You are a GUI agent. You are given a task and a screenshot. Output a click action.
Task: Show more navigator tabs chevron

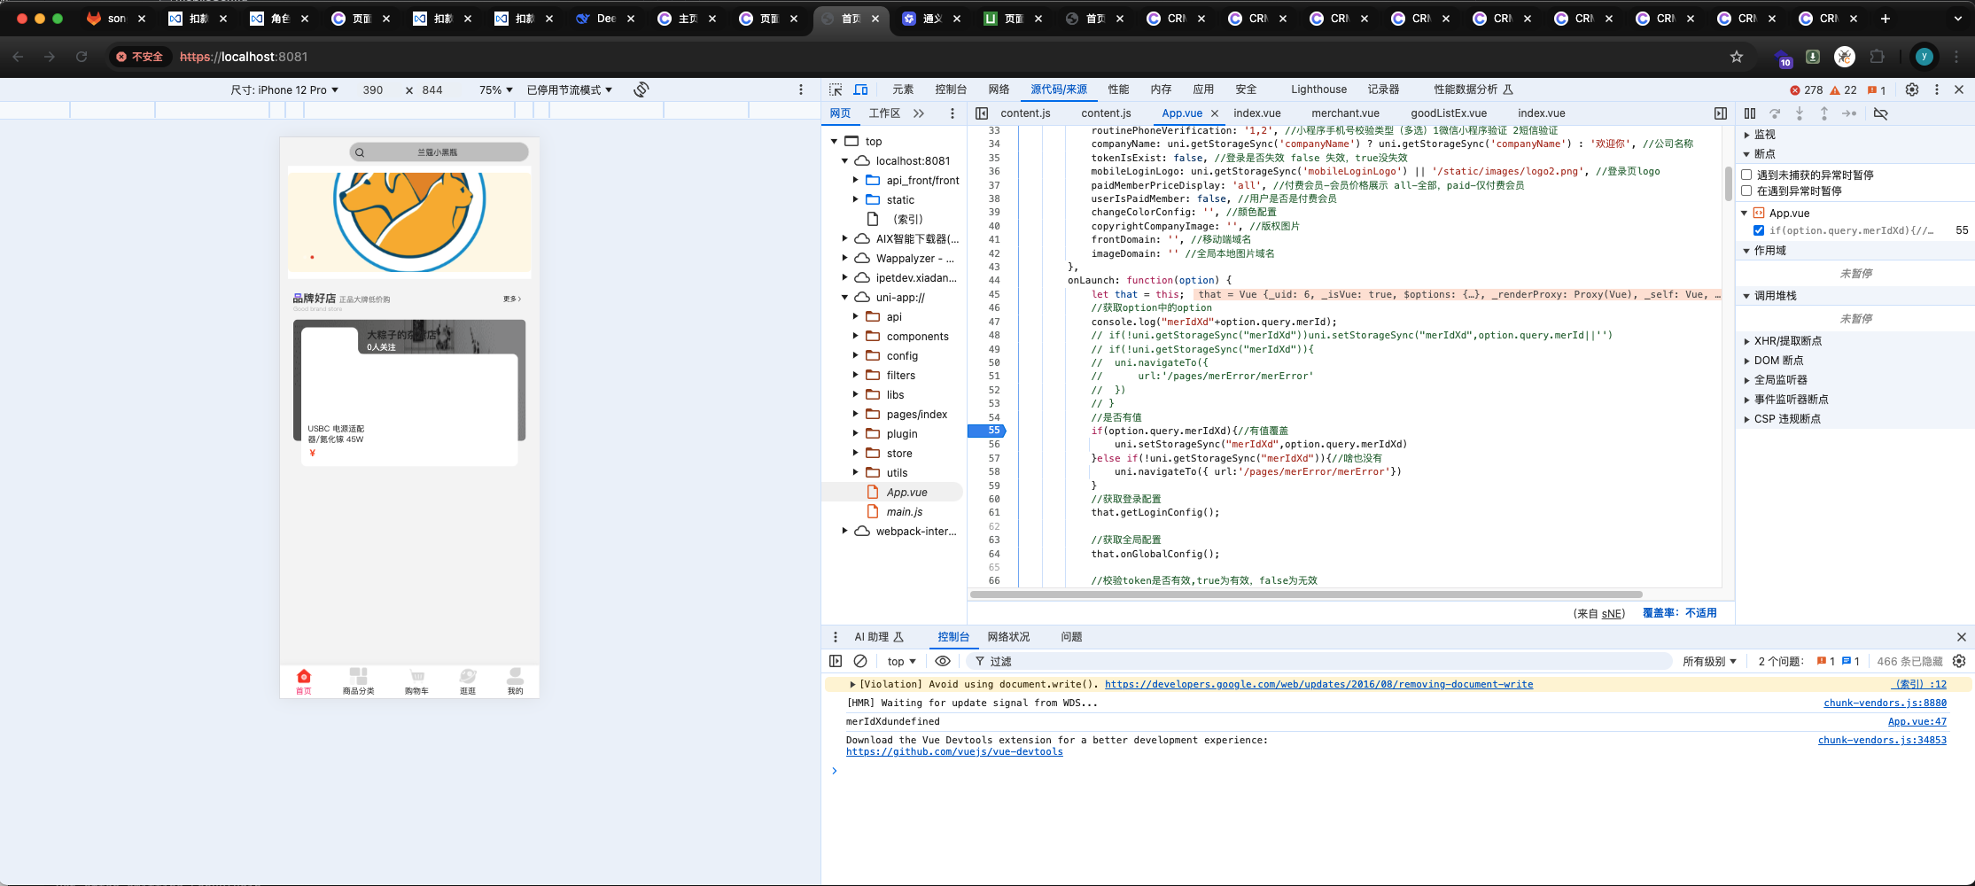point(919,113)
